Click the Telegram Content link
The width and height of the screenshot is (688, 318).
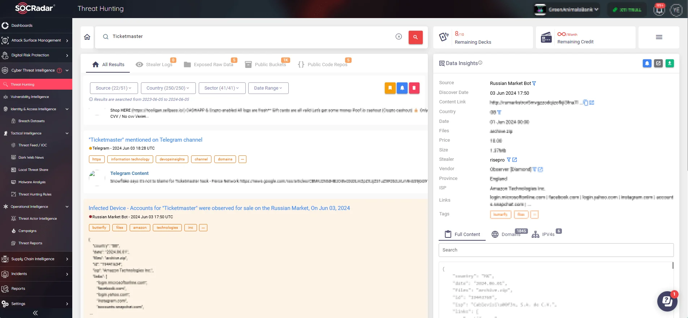click(x=129, y=173)
